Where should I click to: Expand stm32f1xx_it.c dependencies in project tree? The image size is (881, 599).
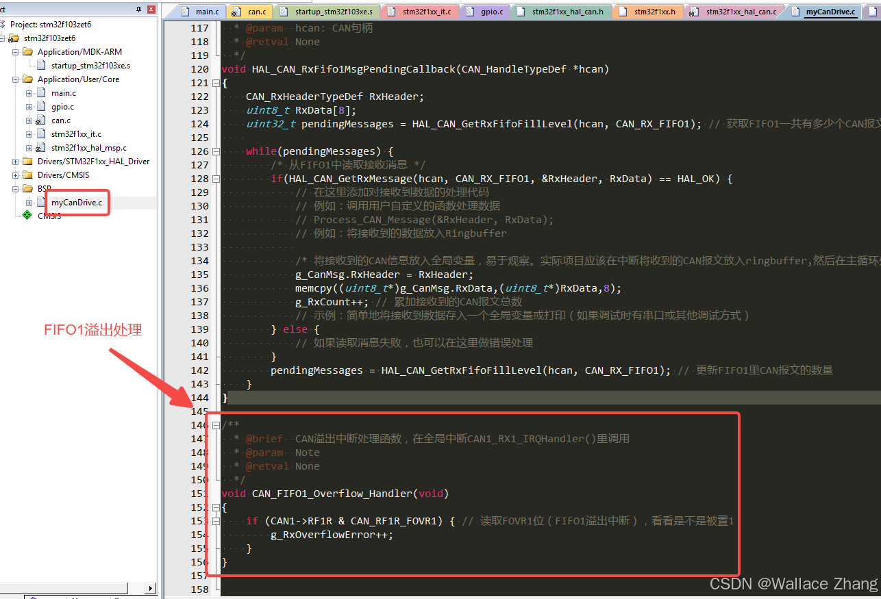(29, 134)
